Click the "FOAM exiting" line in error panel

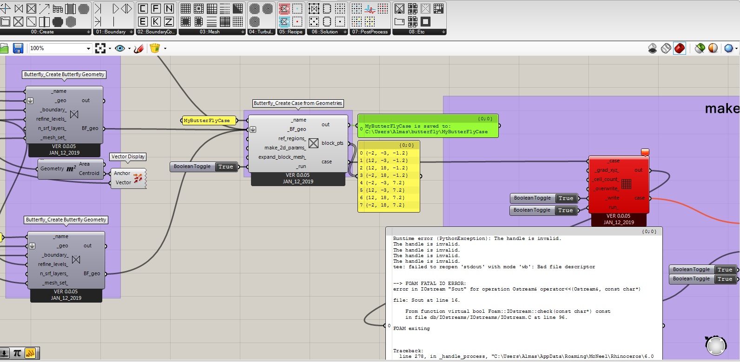(x=411, y=329)
